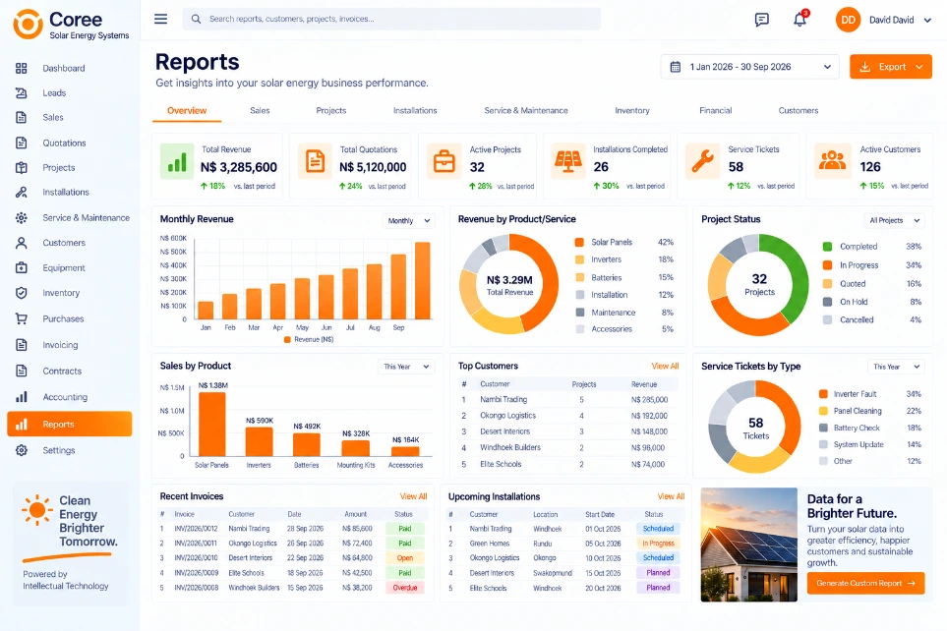This screenshot has width=947, height=631.
Task: Click the Completed green legend swatch
Action: (827, 247)
